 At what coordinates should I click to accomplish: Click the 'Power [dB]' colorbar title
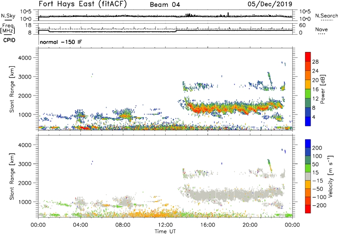[x=322, y=89]
